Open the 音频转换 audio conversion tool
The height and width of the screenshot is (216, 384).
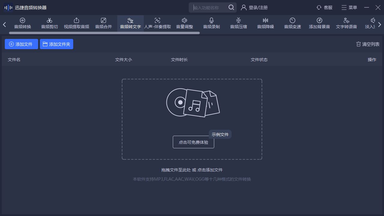[22, 23]
